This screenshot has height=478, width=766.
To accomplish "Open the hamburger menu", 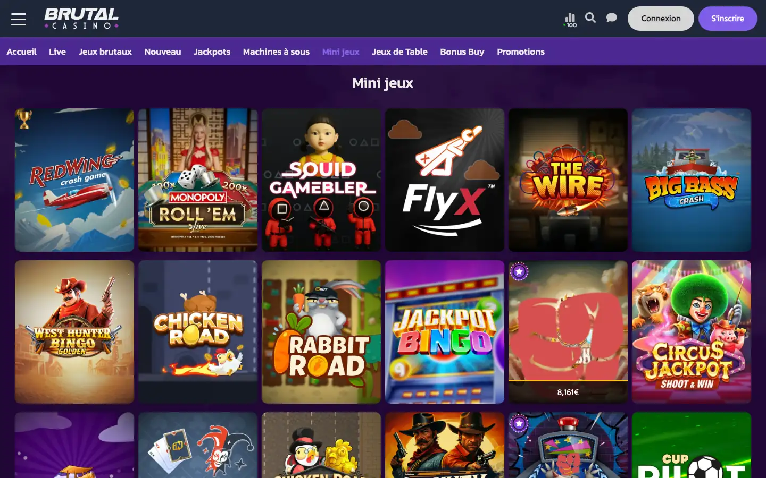I will pyautogui.click(x=19, y=19).
